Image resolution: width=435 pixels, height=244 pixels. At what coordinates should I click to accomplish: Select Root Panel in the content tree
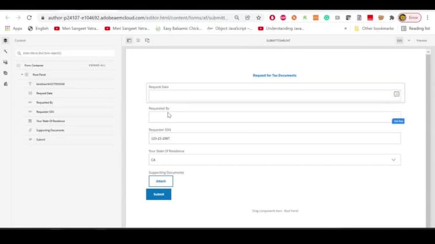pyautogui.click(x=39, y=75)
